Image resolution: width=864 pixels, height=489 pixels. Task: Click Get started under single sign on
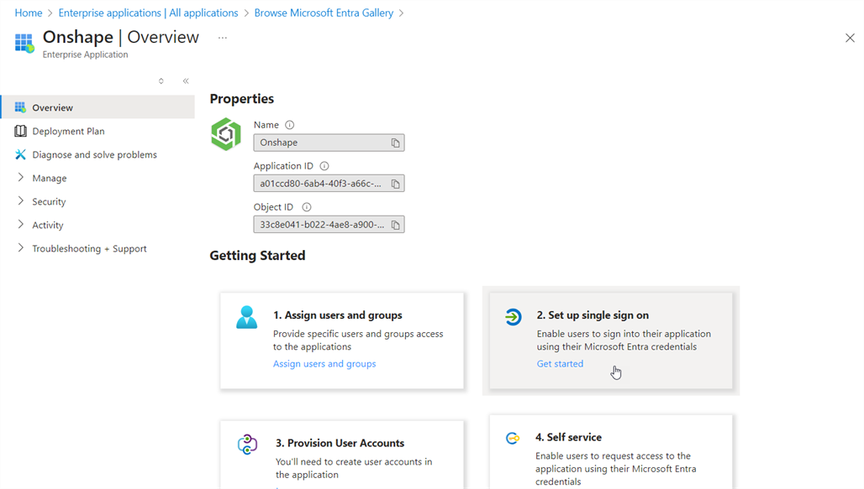tap(560, 364)
